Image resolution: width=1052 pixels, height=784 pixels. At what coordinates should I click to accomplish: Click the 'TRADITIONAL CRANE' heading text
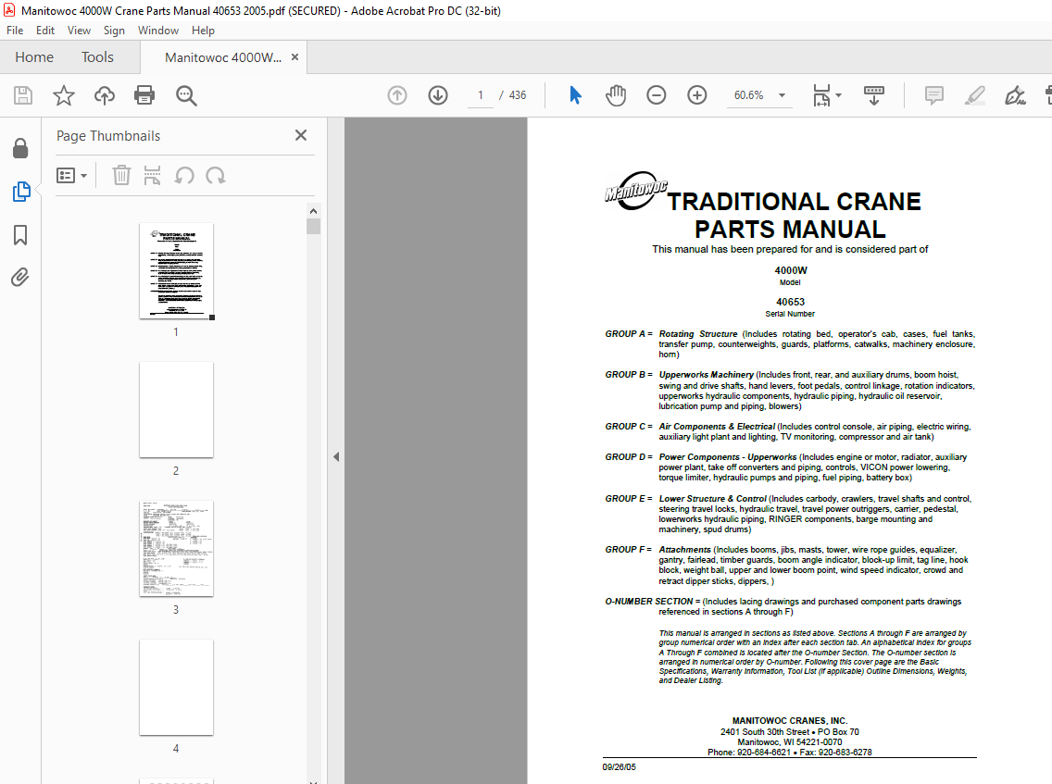coord(794,201)
